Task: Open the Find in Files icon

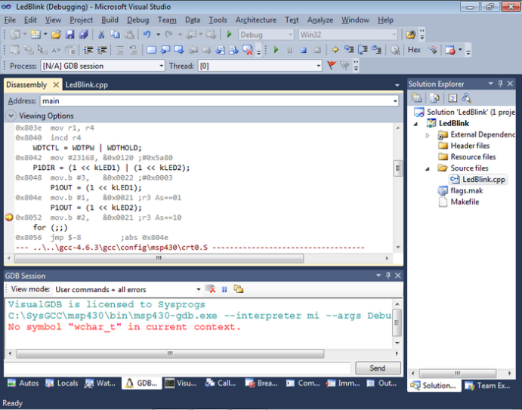Action: pyautogui.click(x=411, y=34)
